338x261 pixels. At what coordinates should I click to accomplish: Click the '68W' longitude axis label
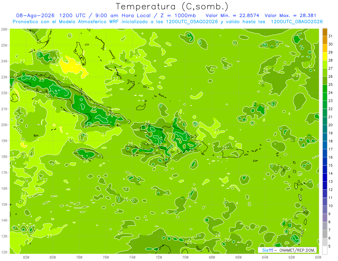212,257
